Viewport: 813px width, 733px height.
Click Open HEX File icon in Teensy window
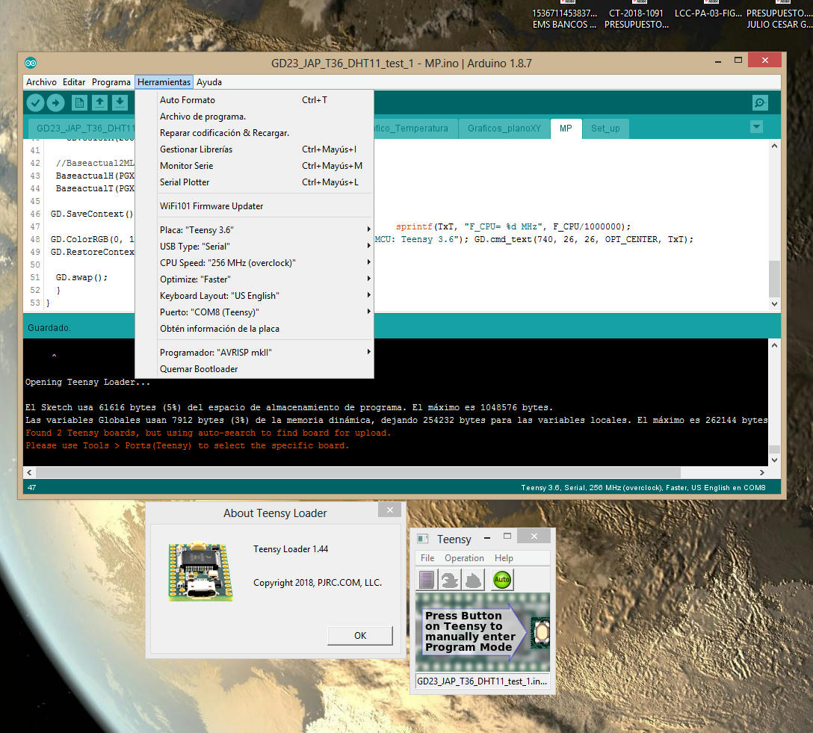pos(427,580)
